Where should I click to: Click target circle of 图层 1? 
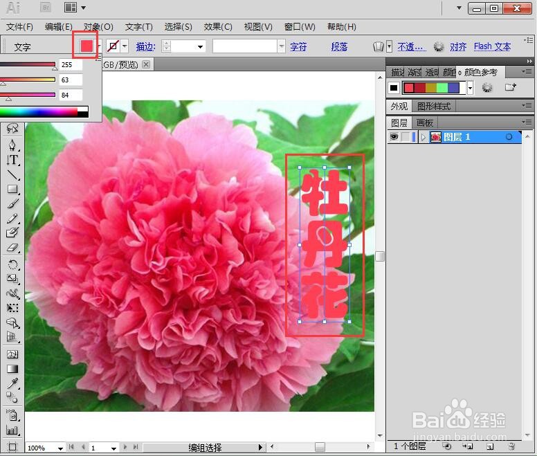[x=509, y=137]
